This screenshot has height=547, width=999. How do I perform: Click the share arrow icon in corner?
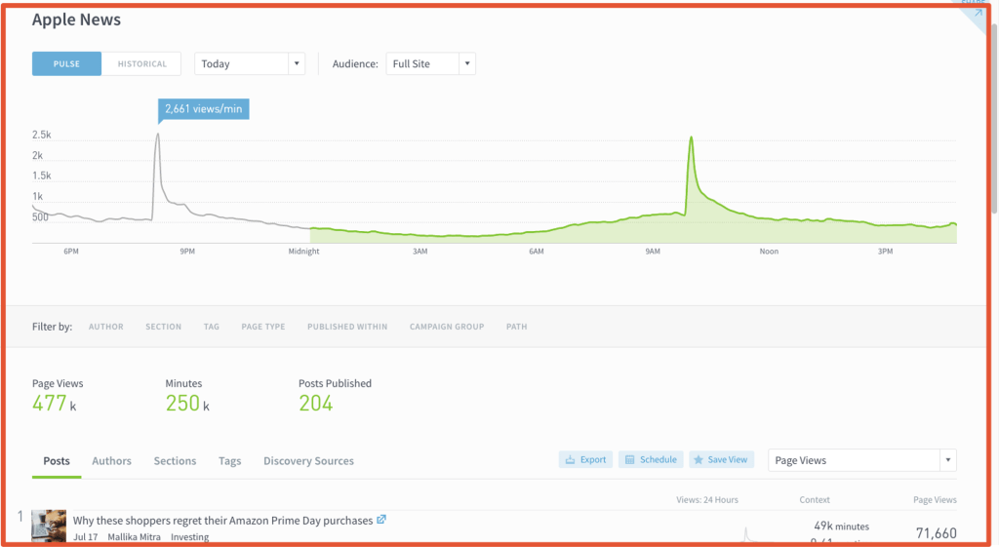pyautogui.click(x=978, y=12)
